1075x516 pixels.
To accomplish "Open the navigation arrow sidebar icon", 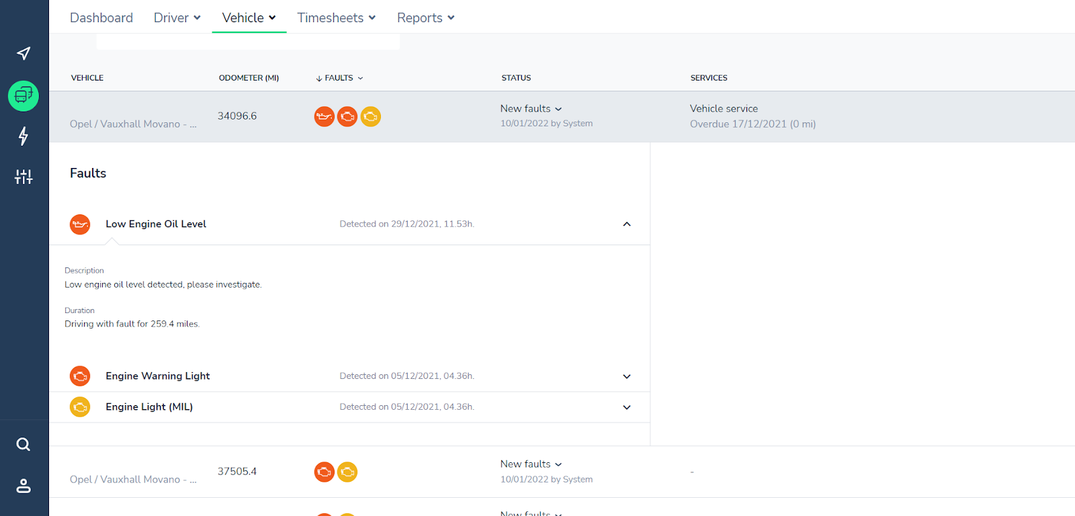I will (x=24, y=53).
